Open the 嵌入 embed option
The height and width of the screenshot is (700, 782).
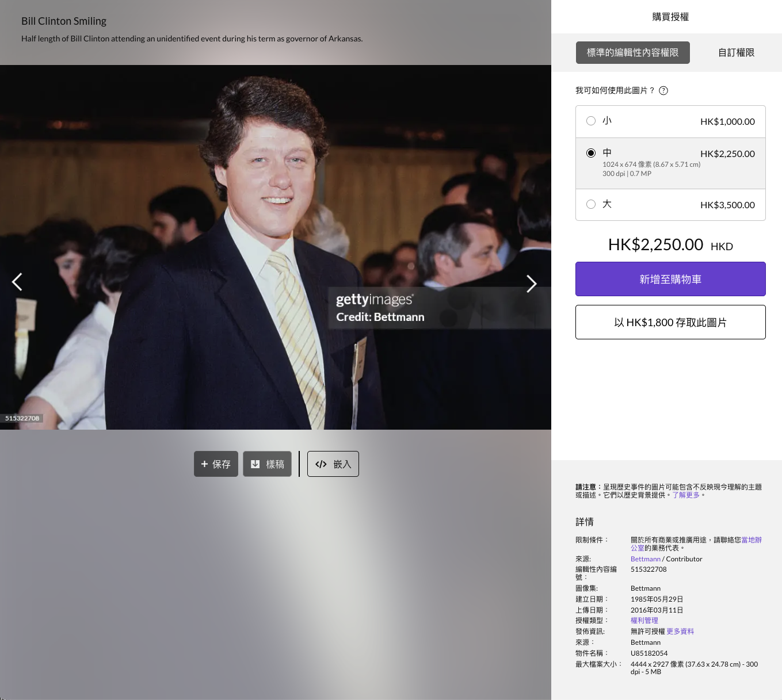[333, 464]
